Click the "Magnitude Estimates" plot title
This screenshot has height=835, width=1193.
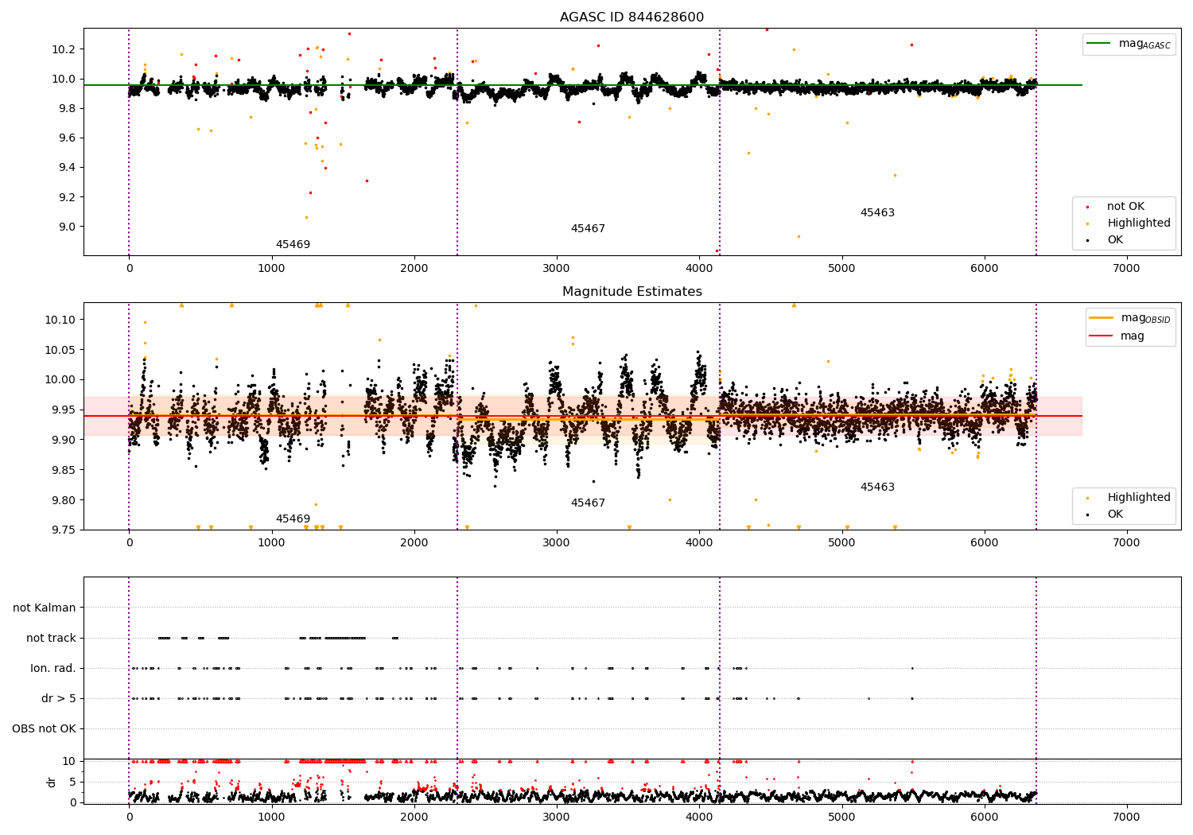tap(631, 292)
